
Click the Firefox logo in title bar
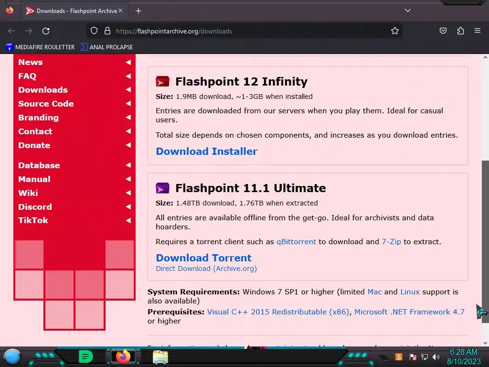coord(10,11)
